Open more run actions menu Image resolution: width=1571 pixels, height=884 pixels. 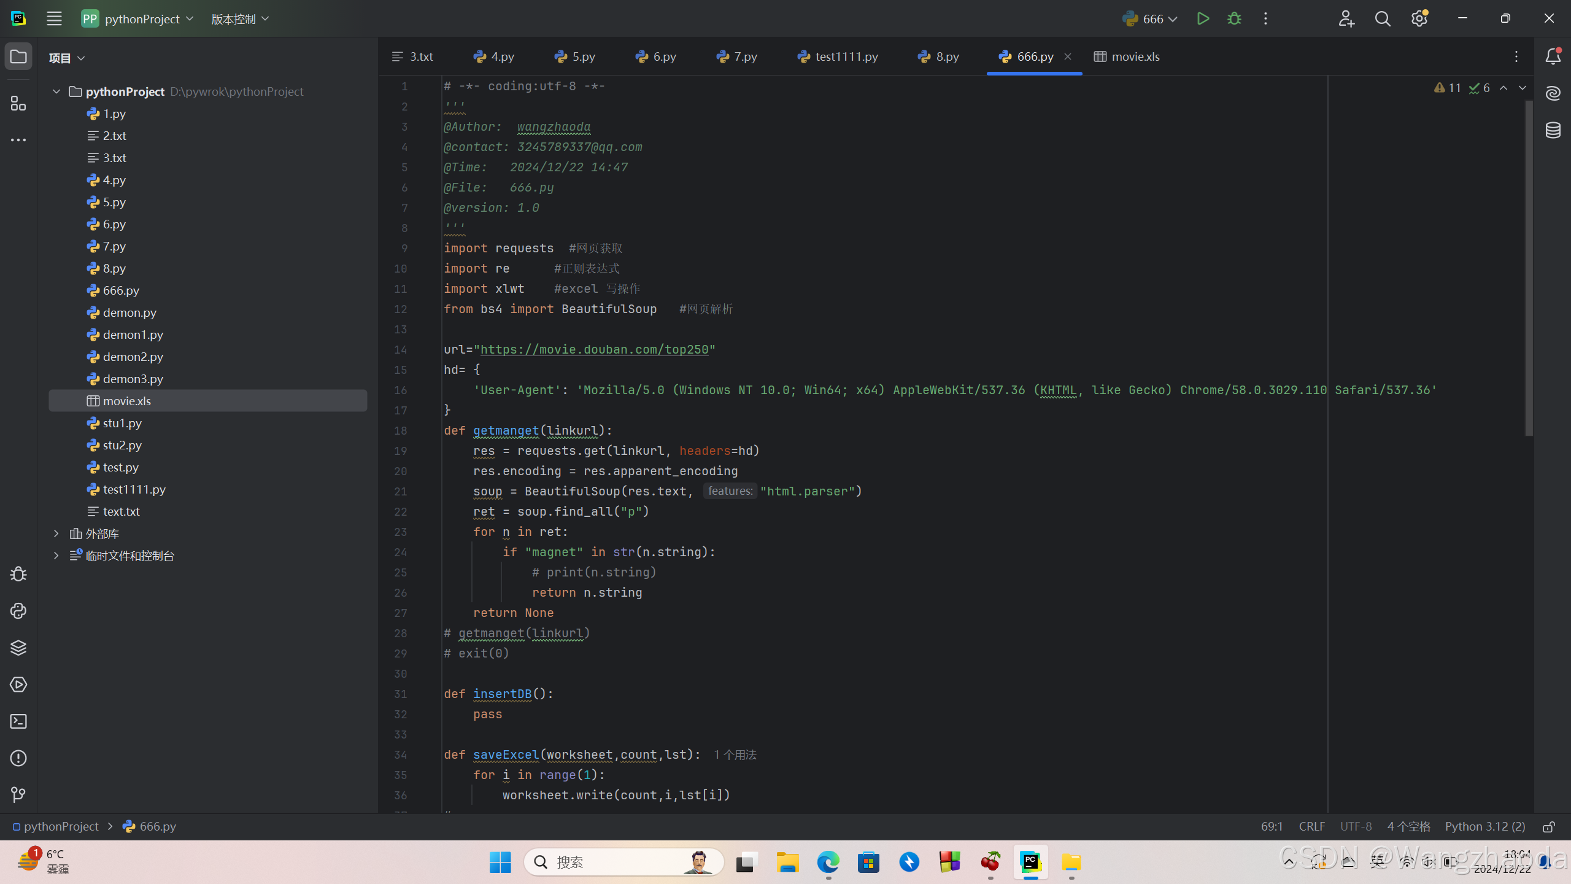point(1265,18)
